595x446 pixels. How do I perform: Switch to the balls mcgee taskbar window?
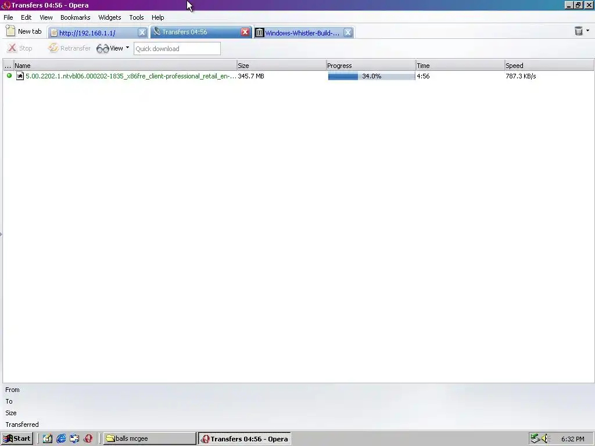[x=149, y=439]
